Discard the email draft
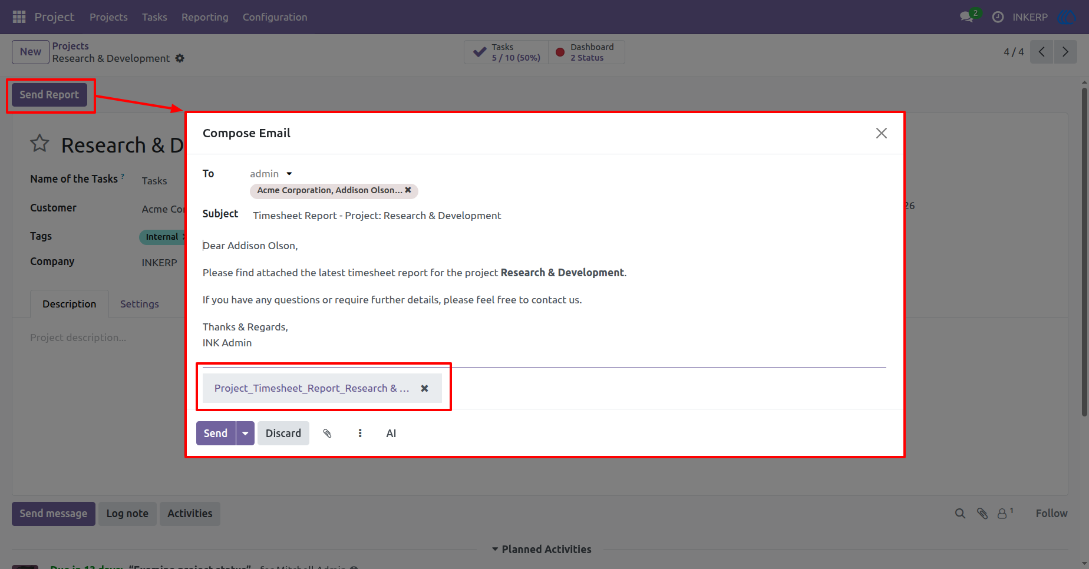The image size is (1089, 569). pos(283,434)
